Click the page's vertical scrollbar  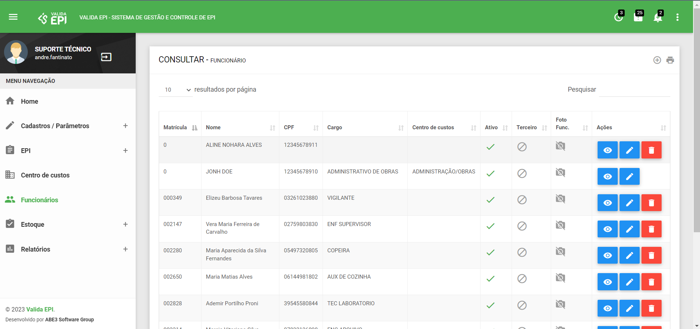click(x=697, y=120)
